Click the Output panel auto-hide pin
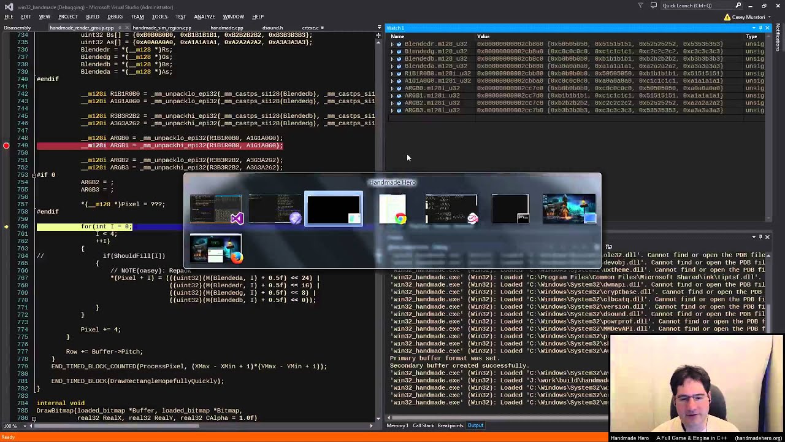Viewport: 785px width, 442px height. tap(760, 237)
